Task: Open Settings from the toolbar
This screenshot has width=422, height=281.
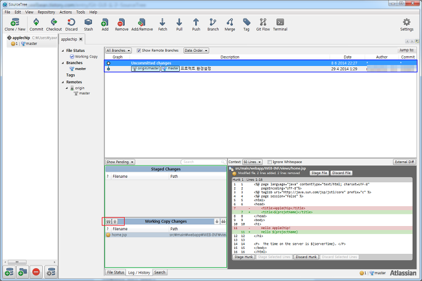Action: coord(407,25)
